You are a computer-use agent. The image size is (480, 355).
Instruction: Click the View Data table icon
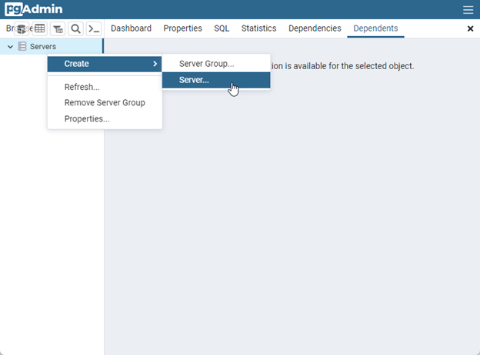(x=39, y=28)
